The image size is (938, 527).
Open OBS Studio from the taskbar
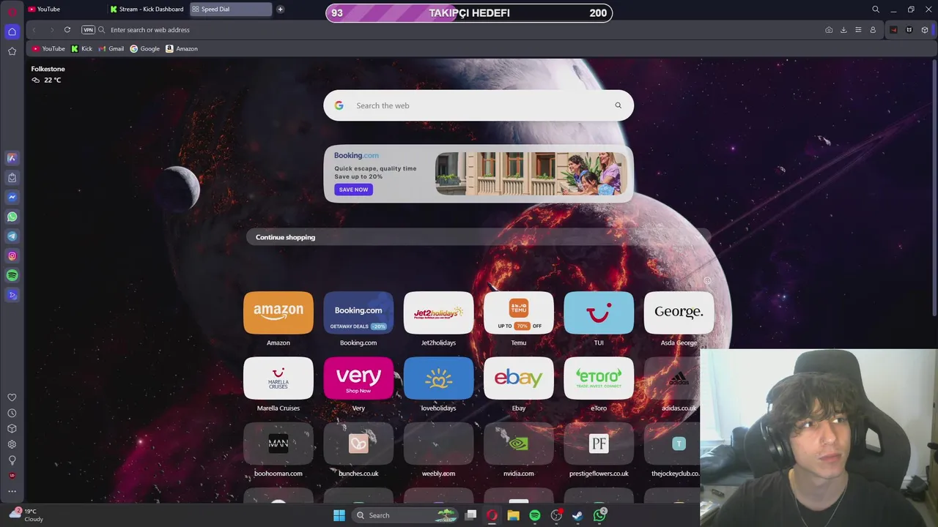coord(556,515)
